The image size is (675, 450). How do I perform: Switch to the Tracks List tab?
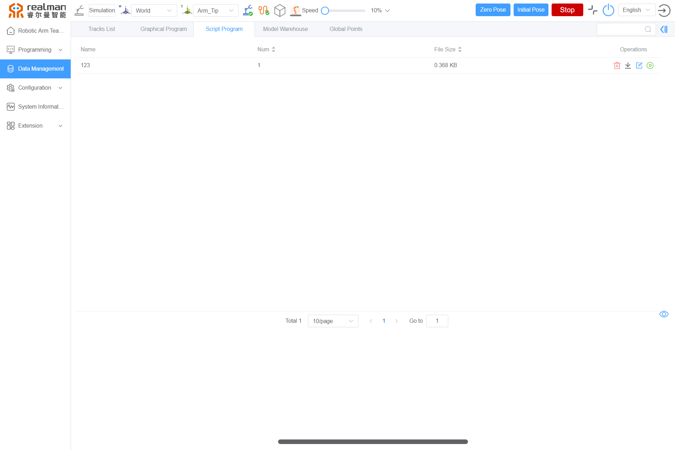point(102,28)
